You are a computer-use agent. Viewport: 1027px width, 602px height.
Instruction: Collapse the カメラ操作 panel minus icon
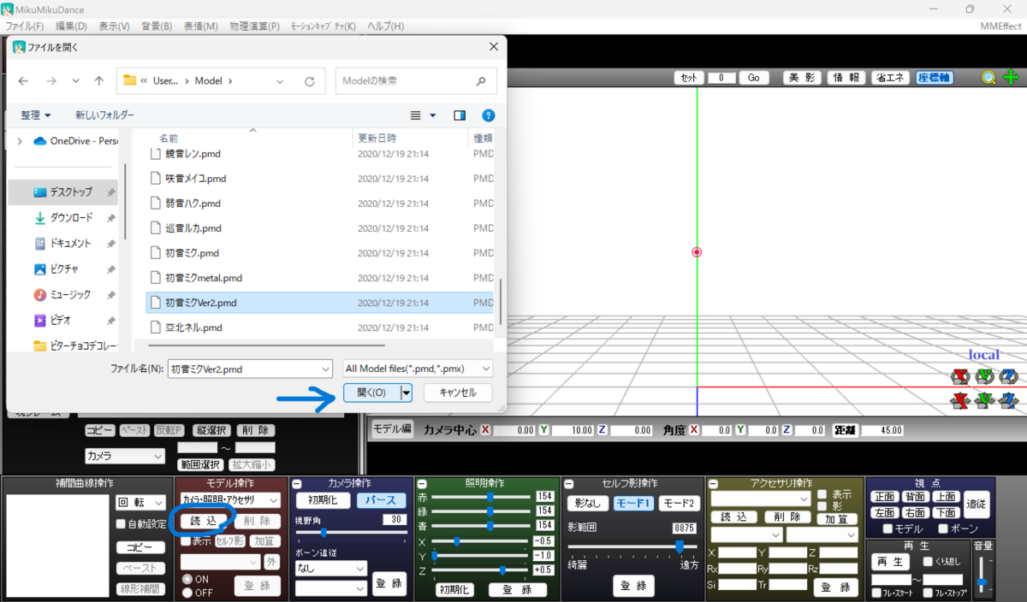coord(296,484)
